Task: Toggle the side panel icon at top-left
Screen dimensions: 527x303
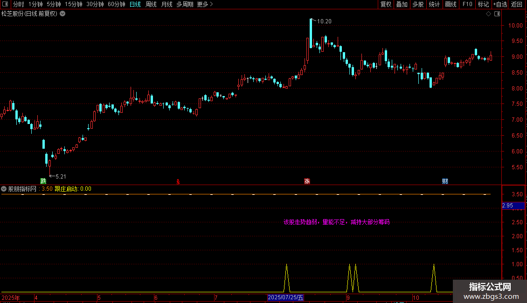Action: [5, 4]
